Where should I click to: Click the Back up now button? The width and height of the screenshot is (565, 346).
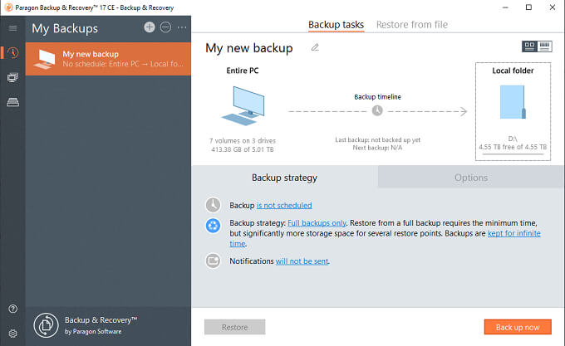point(518,327)
